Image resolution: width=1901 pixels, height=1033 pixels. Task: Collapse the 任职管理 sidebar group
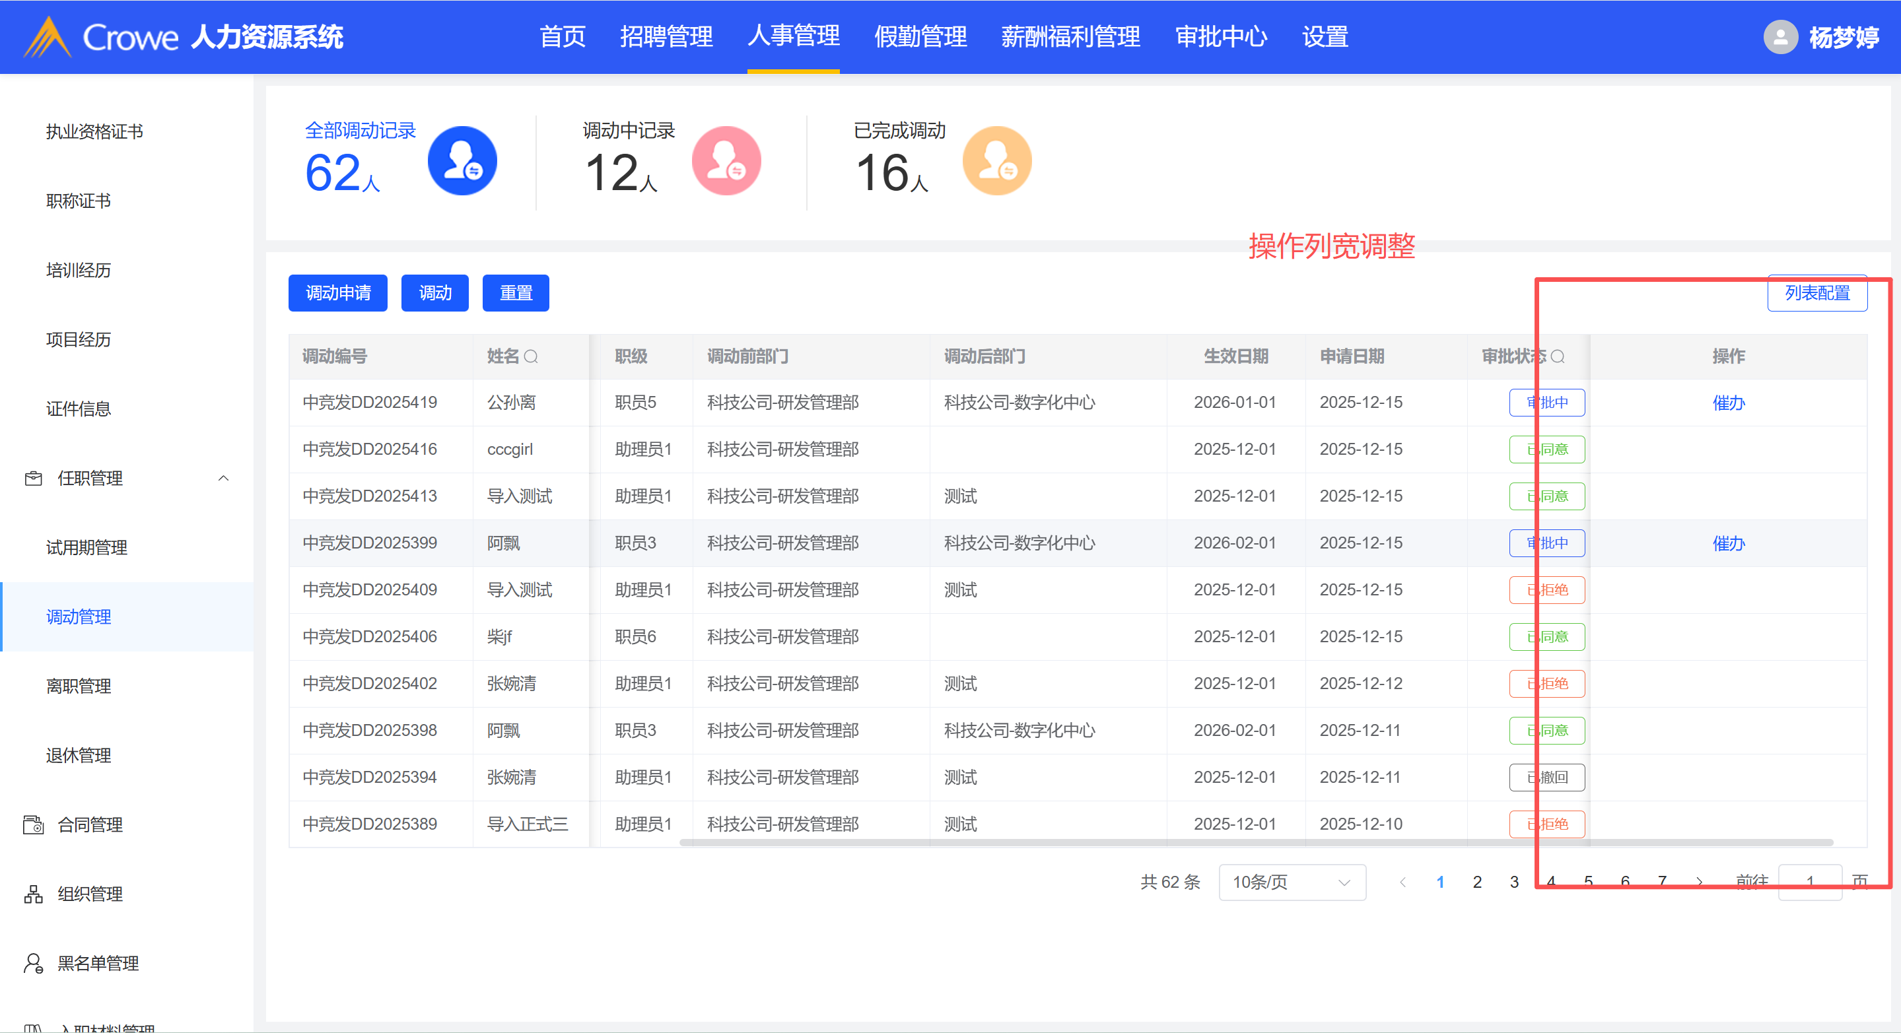point(224,478)
